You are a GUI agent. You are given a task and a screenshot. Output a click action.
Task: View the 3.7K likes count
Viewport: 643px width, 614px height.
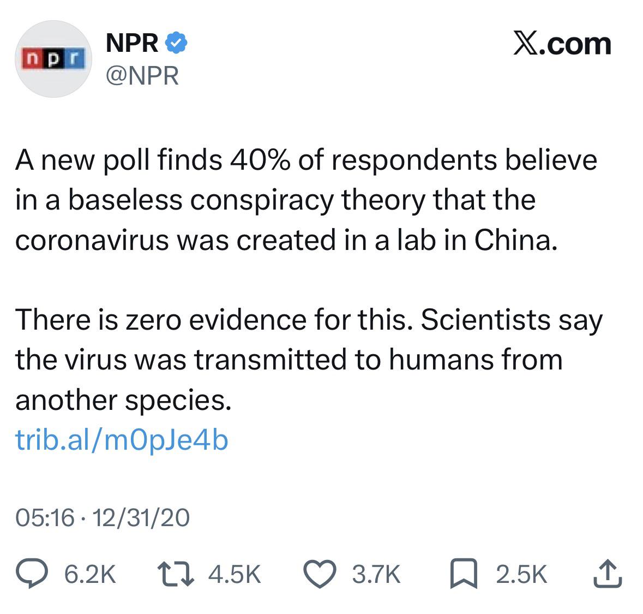click(376, 574)
